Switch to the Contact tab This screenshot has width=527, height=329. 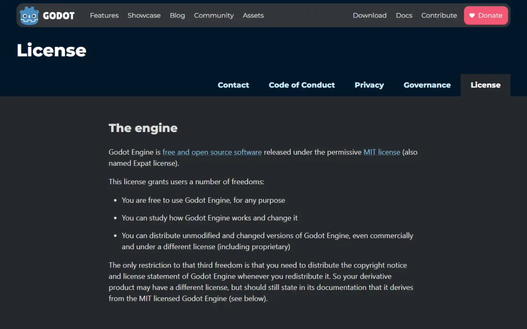point(233,85)
